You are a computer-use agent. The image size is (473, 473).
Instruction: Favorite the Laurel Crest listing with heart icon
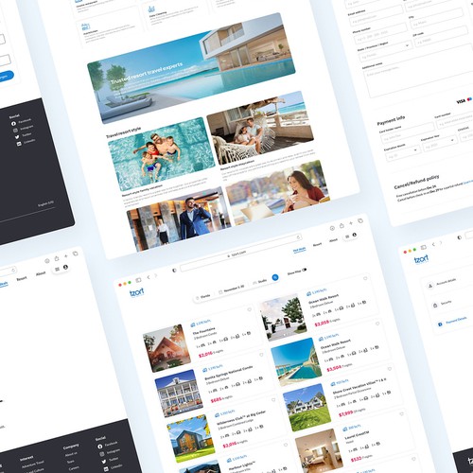pyautogui.click(x=401, y=413)
